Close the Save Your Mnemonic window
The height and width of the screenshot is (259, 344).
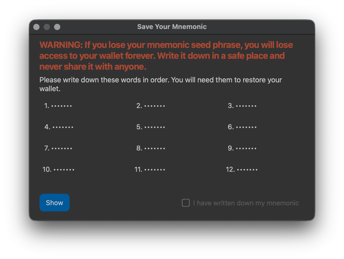pos(36,27)
